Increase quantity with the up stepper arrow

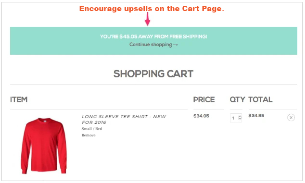pos(240,117)
